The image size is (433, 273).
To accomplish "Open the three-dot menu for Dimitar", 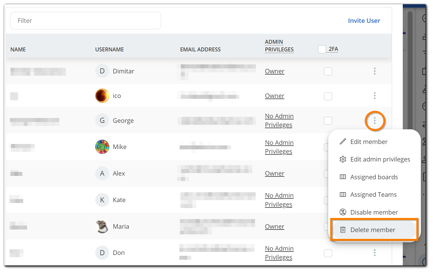I will coord(375,71).
